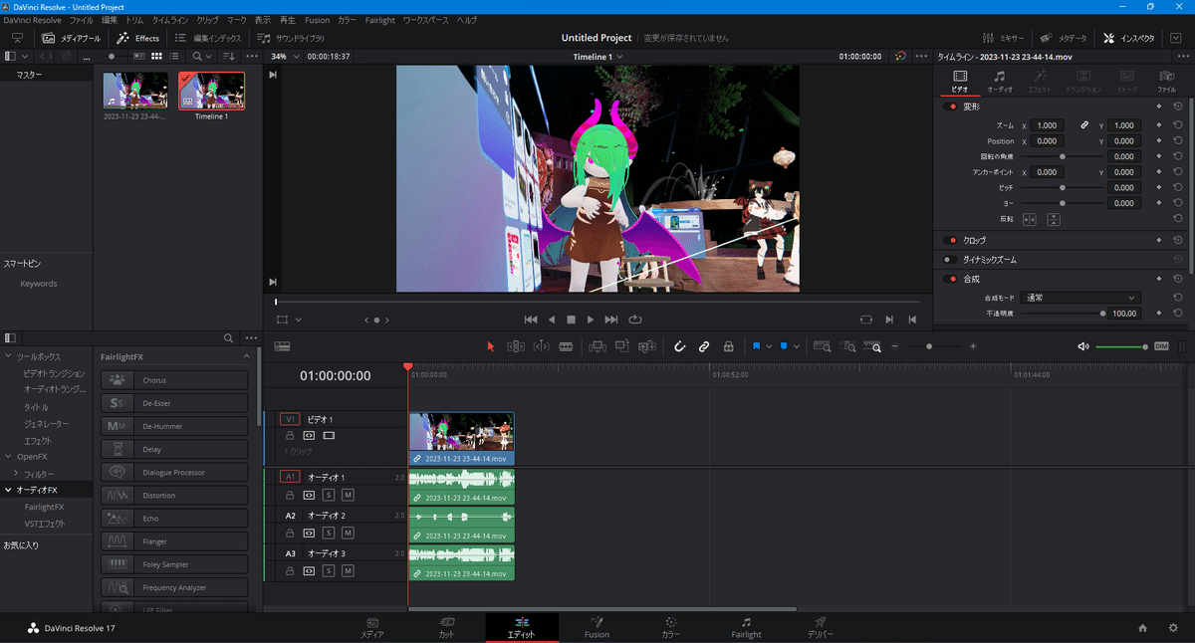Solo the オーディオ 3 track
Viewport: 1195px width, 643px height.
[x=328, y=571]
